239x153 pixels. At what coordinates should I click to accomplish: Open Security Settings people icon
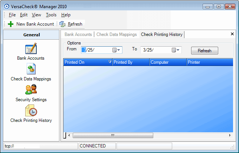31,89
